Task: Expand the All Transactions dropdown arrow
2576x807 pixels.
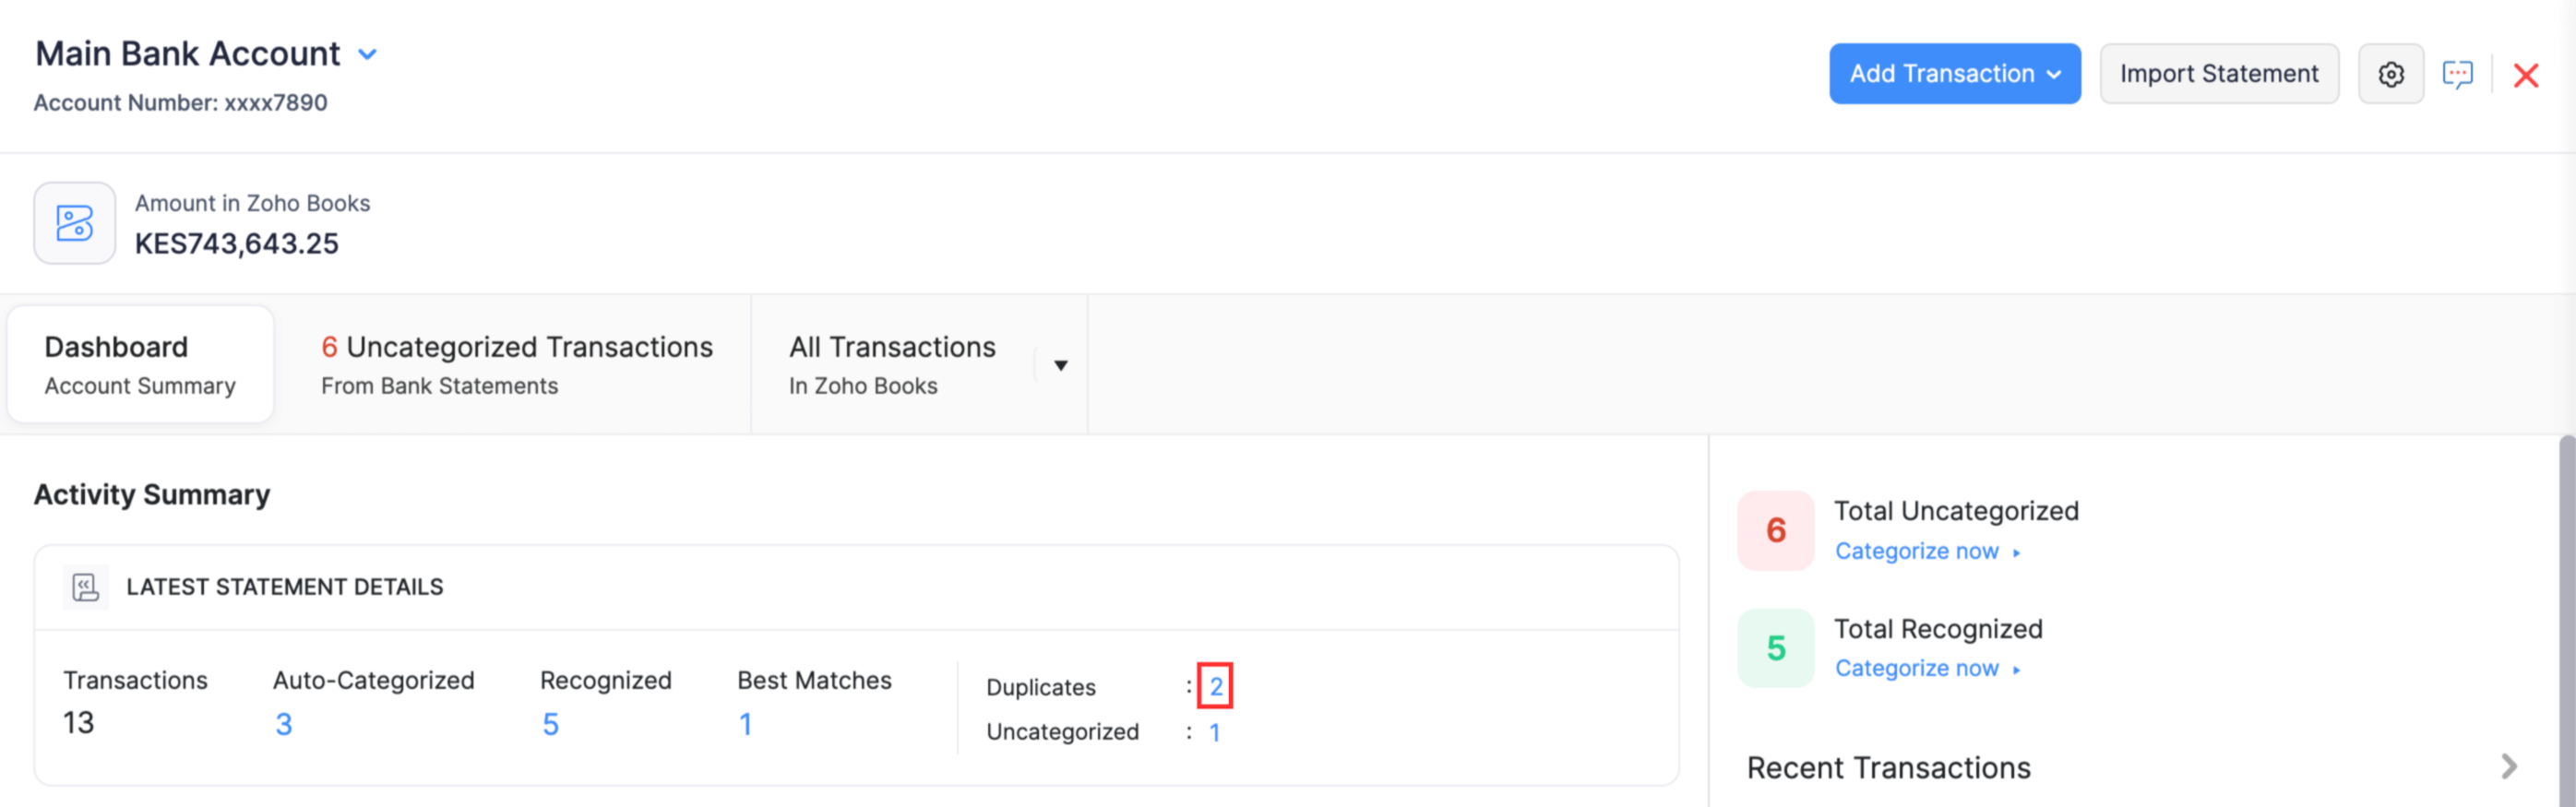Action: click(1060, 365)
